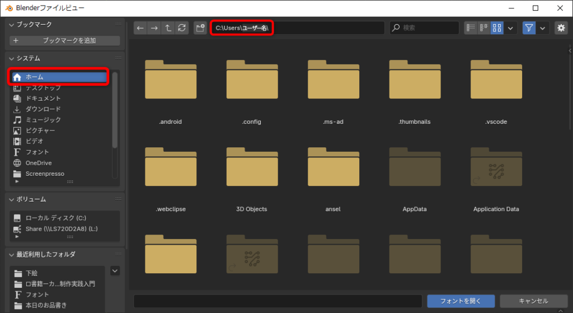Click the フォントを開く button
The height and width of the screenshot is (313, 573).
pyautogui.click(x=461, y=301)
